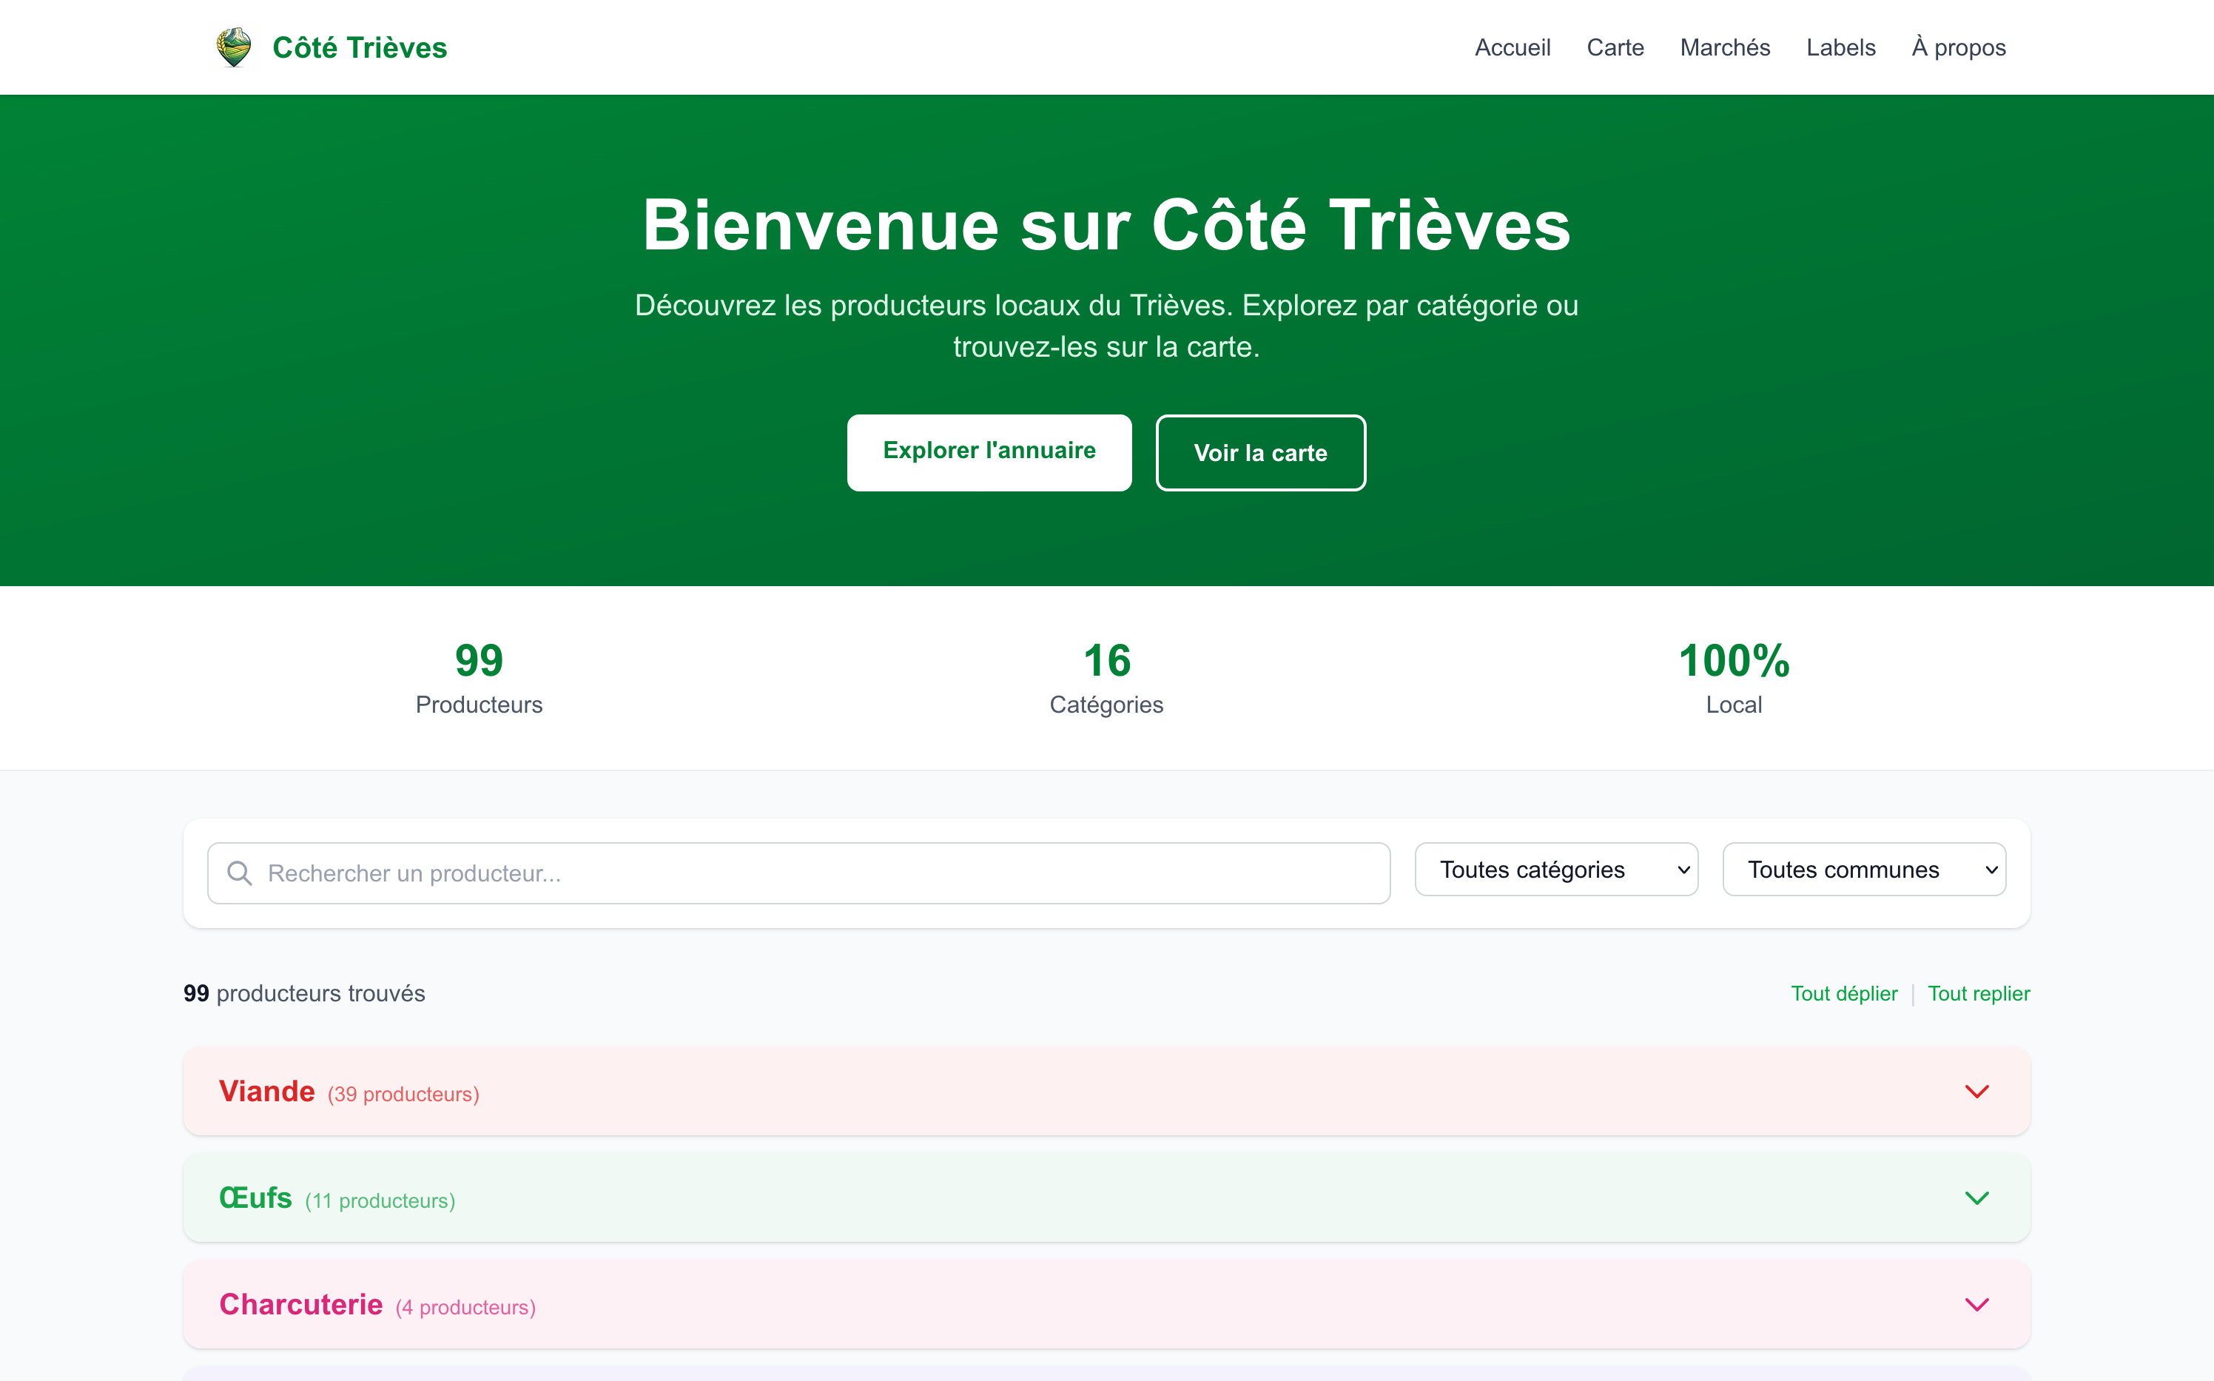The width and height of the screenshot is (2214, 1381).
Task: Select the Charcuterie category title
Action: coord(300,1304)
